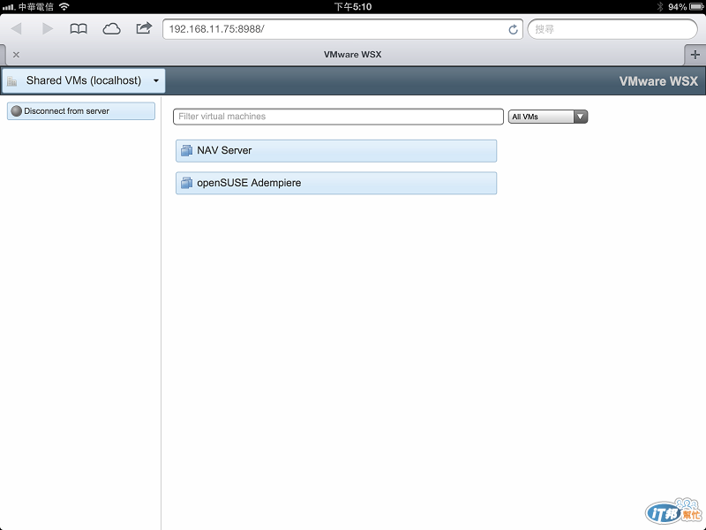706x530 pixels.
Task: Reload the page with refresh icon
Action: [513, 30]
